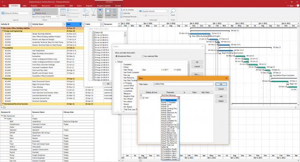Select the All selected filters radio button
Screen dimensions: 300x162
click(x=116, y=56)
